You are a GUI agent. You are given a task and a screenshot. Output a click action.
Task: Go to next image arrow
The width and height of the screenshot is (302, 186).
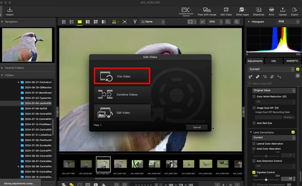pyautogui.click(x=237, y=185)
